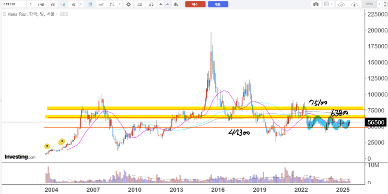The image size is (388, 194).
Task: Save chart layout to cloud
Action: (355, 4)
